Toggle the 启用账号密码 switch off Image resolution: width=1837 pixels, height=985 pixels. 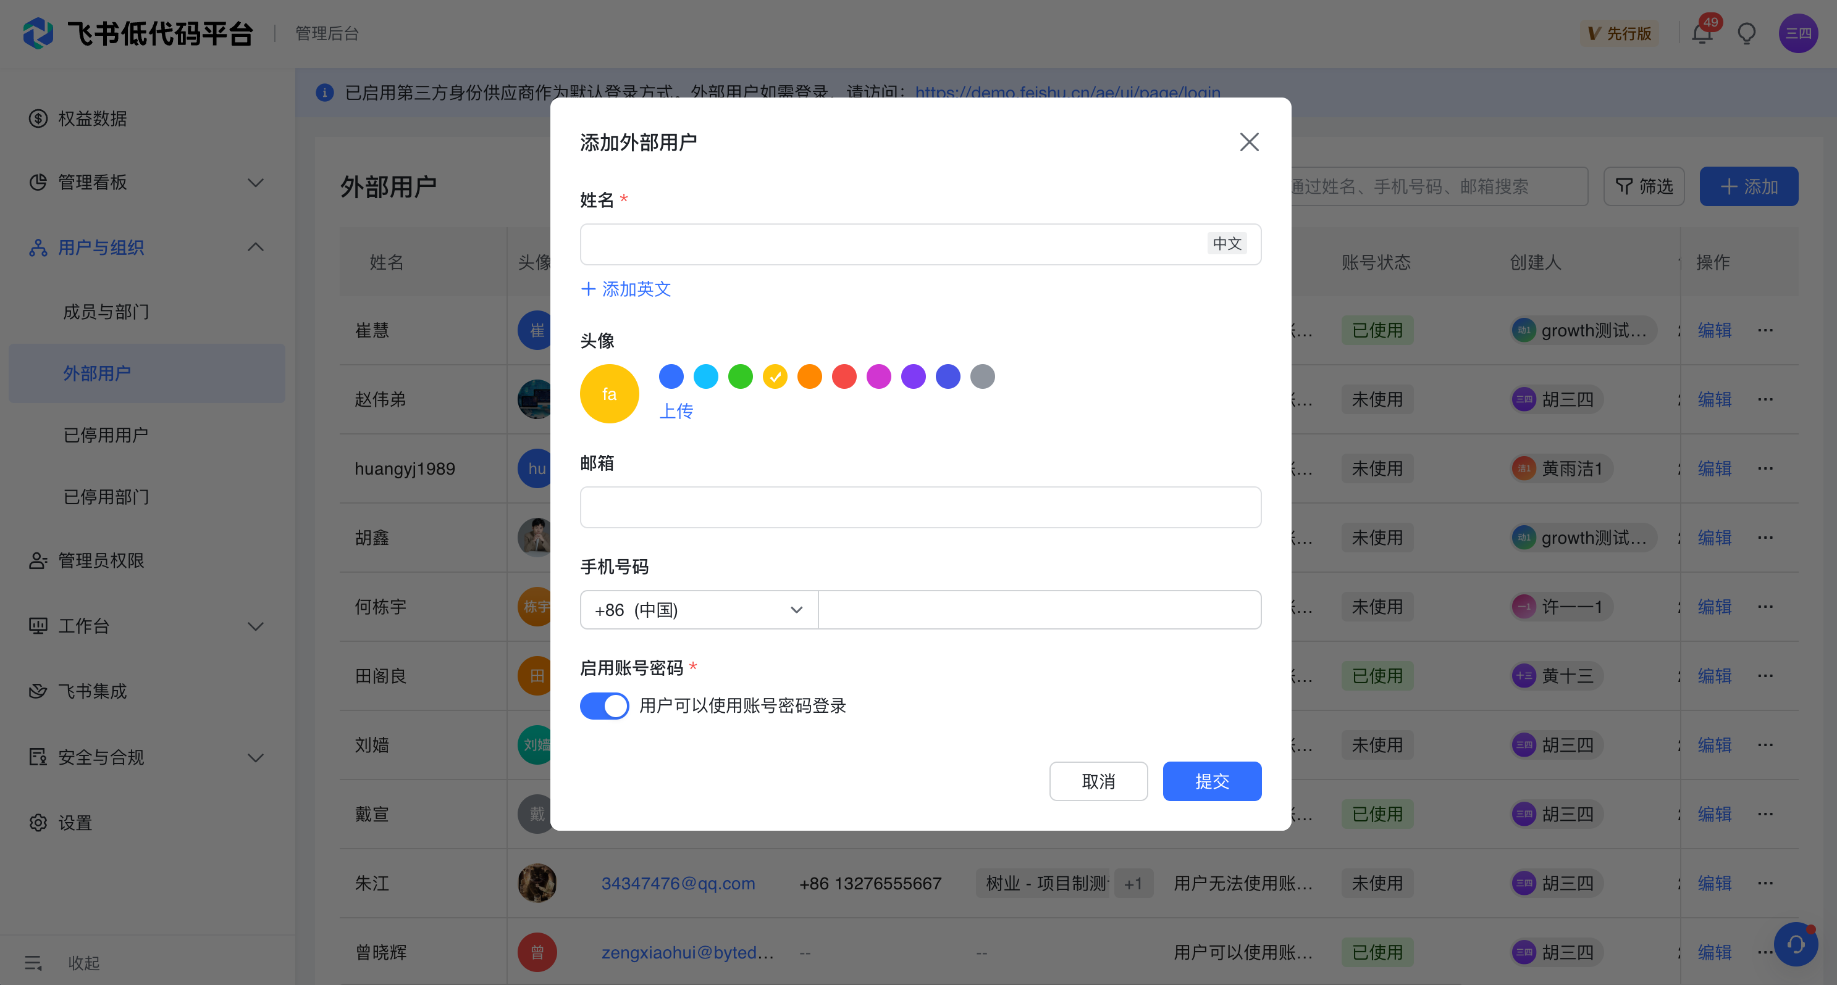(604, 705)
